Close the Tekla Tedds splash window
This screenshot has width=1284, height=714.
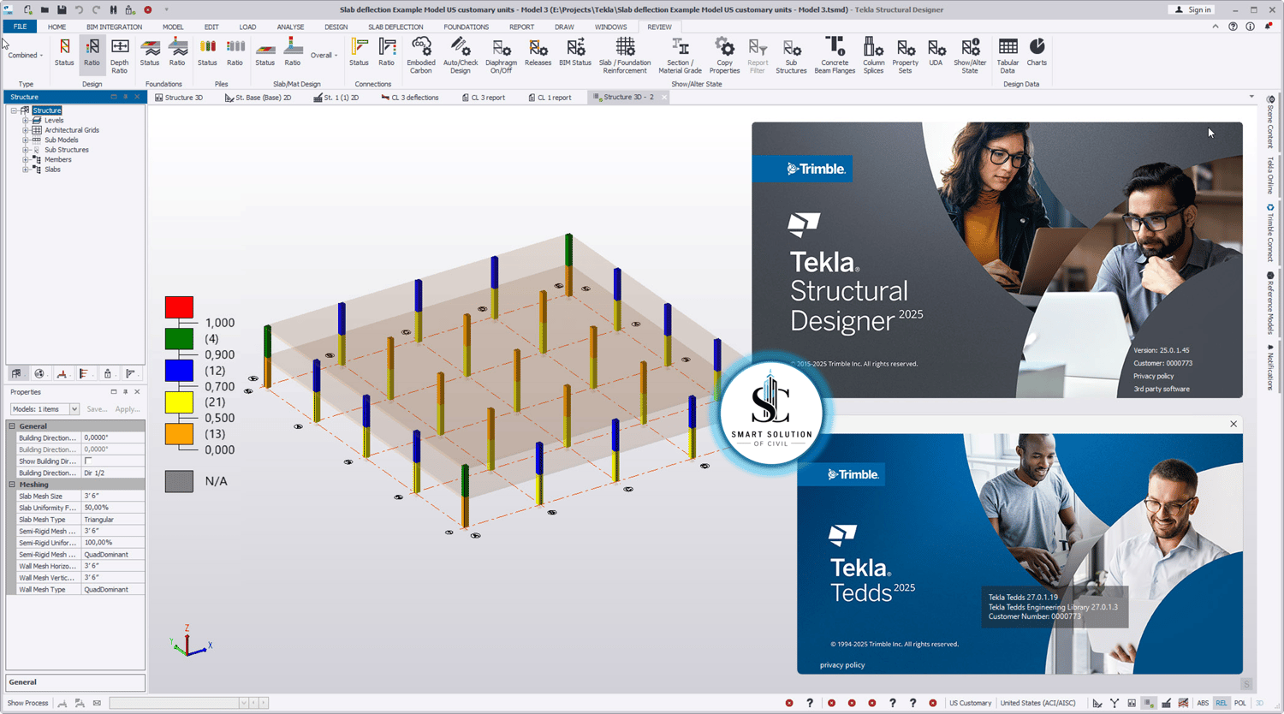[x=1233, y=424]
